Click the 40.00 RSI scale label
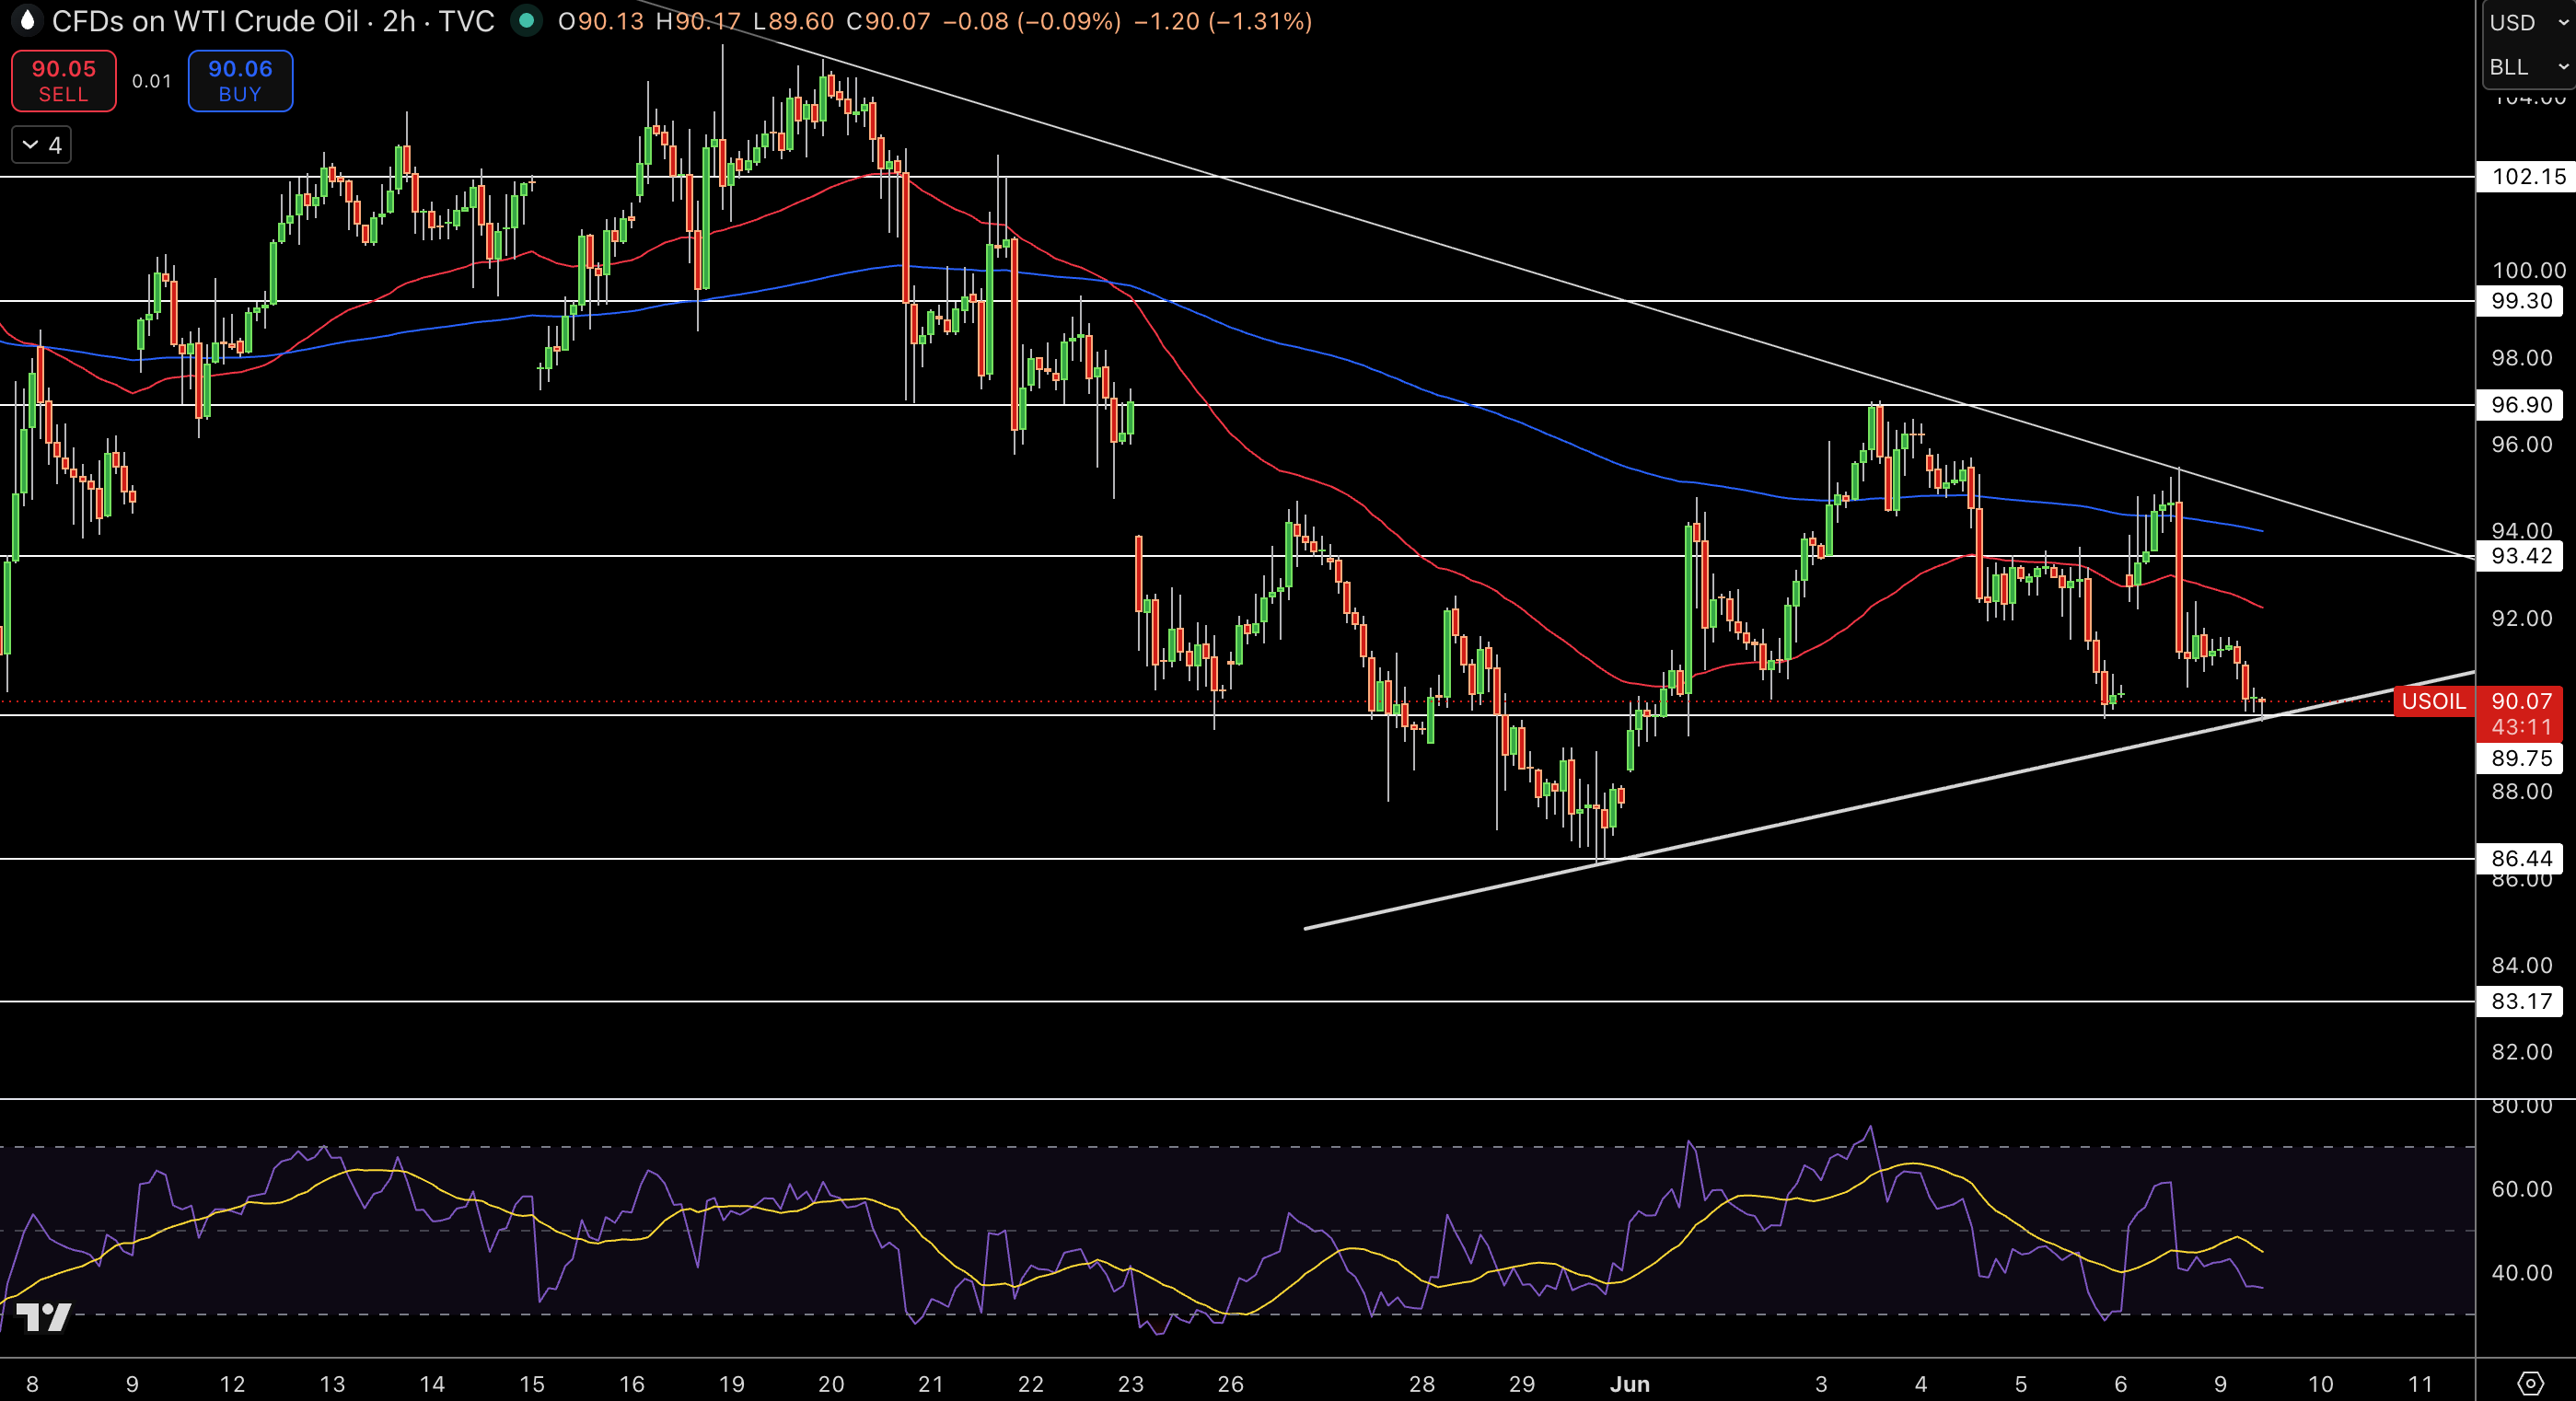Viewport: 2576px width, 1401px height. [2521, 1273]
